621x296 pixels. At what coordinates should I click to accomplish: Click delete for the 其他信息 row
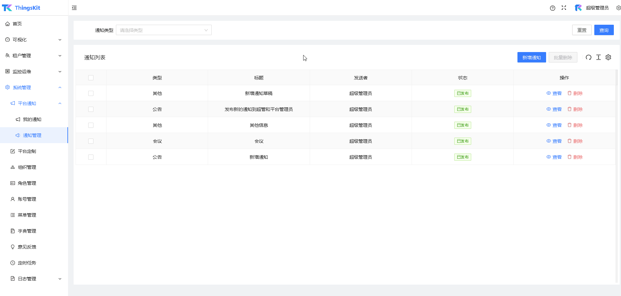(575, 125)
